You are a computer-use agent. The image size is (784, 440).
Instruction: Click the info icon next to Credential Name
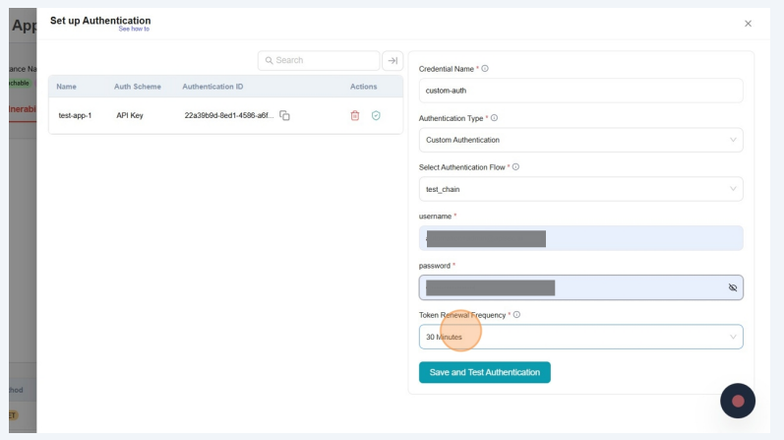485,69
